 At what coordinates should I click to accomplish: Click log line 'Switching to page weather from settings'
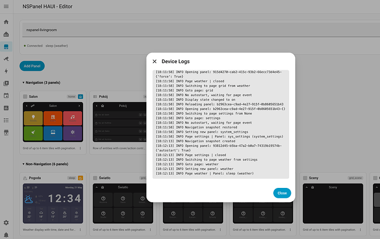tap(207, 160)
